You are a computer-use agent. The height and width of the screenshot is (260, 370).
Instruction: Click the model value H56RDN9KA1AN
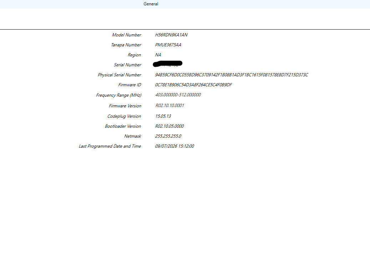pyautogui.click(x=171, y=35)
